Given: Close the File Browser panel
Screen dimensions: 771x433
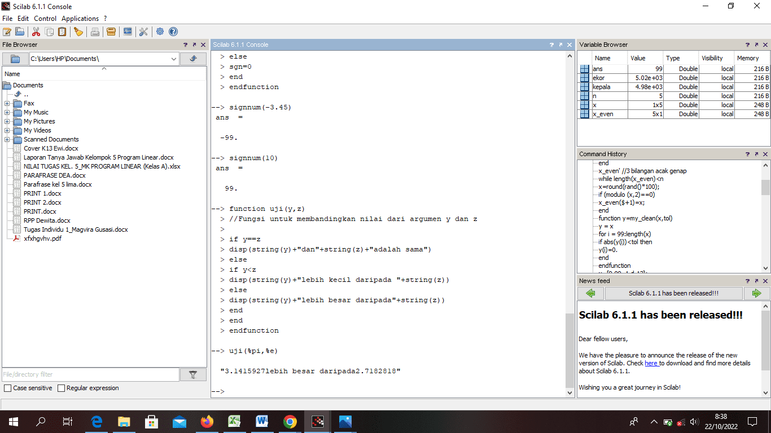Looking at the screenshot, I should 203,45.
